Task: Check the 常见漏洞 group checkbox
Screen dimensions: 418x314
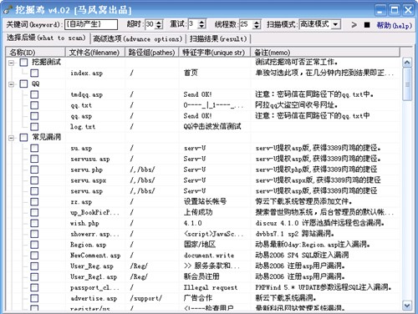Action: [23, 137]
